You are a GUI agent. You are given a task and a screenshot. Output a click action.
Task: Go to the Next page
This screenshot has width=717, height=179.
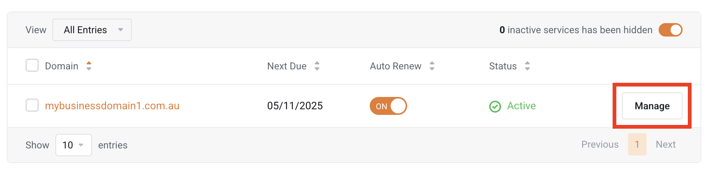[x=665, y=145]
